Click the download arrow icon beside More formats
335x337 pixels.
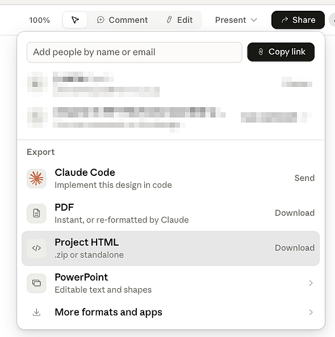(36, 312)
